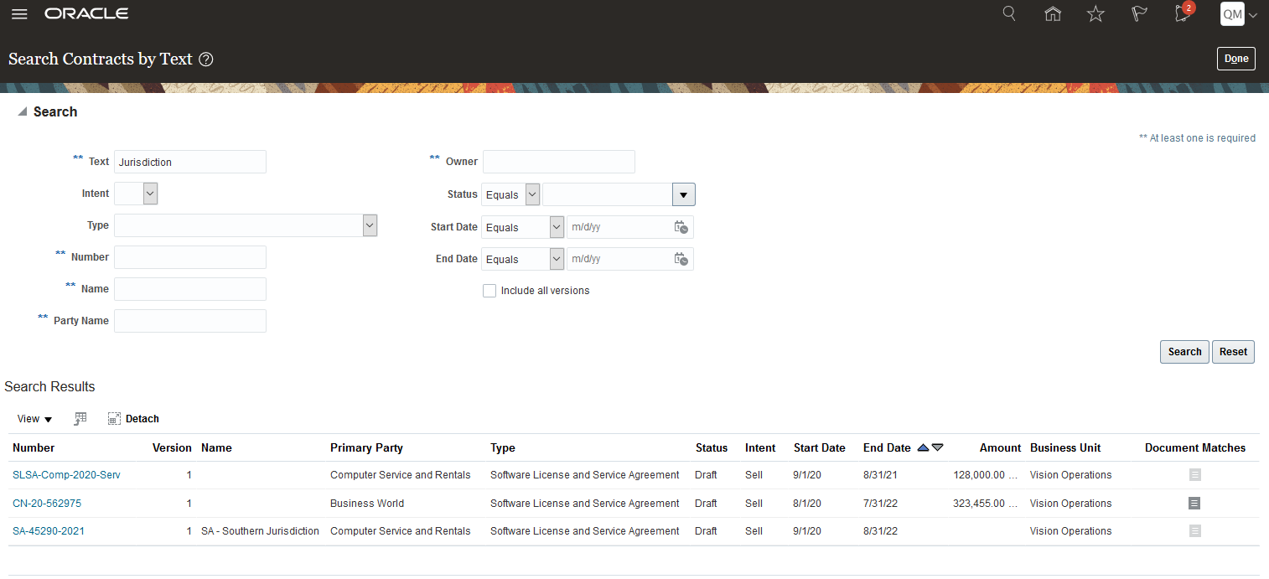Open the Notifications bell with badge

tap(1183, 13)
